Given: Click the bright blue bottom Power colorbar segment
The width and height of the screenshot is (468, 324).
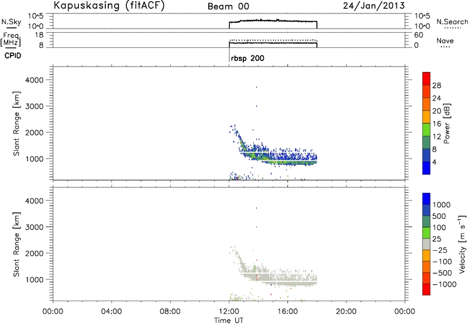Looking at the screenshot, I should pos(426,168).
